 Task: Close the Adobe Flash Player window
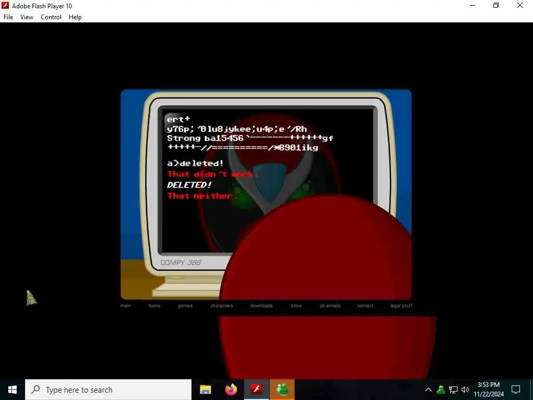[x=520, y=5]
